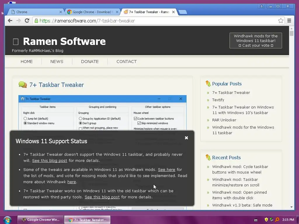Image resolution: width=299 pixels, height=224 pixels.
Task: Open first 'See this blog post' link
Action: 50,161
